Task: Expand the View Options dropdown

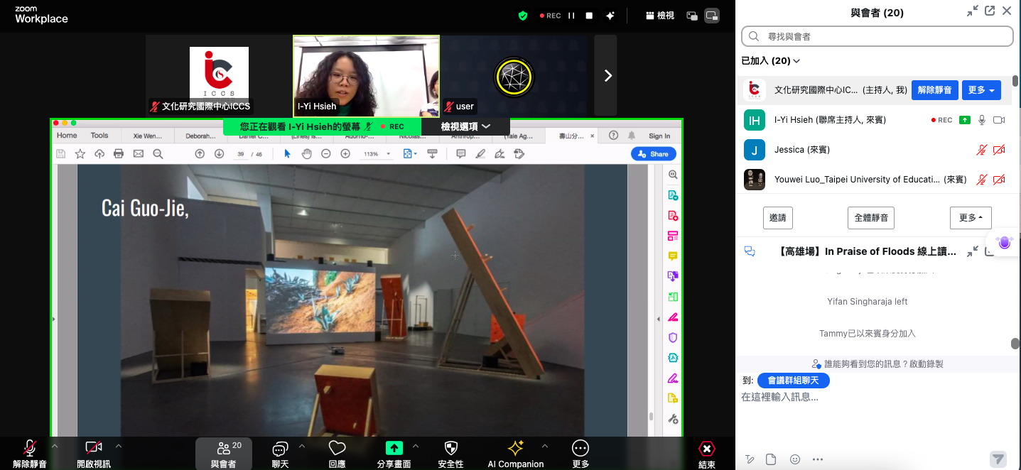Action: pos(465,126)
